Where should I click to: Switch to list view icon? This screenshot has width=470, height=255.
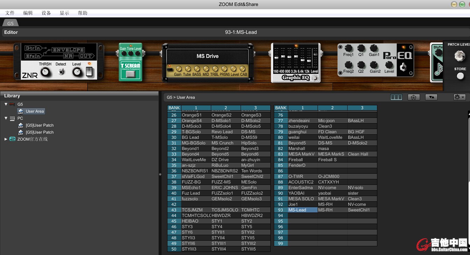(396, 97)
